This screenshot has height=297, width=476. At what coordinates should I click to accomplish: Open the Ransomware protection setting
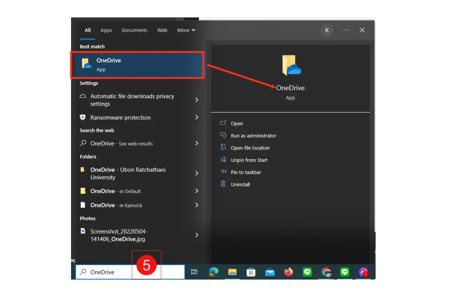point(120,117)
